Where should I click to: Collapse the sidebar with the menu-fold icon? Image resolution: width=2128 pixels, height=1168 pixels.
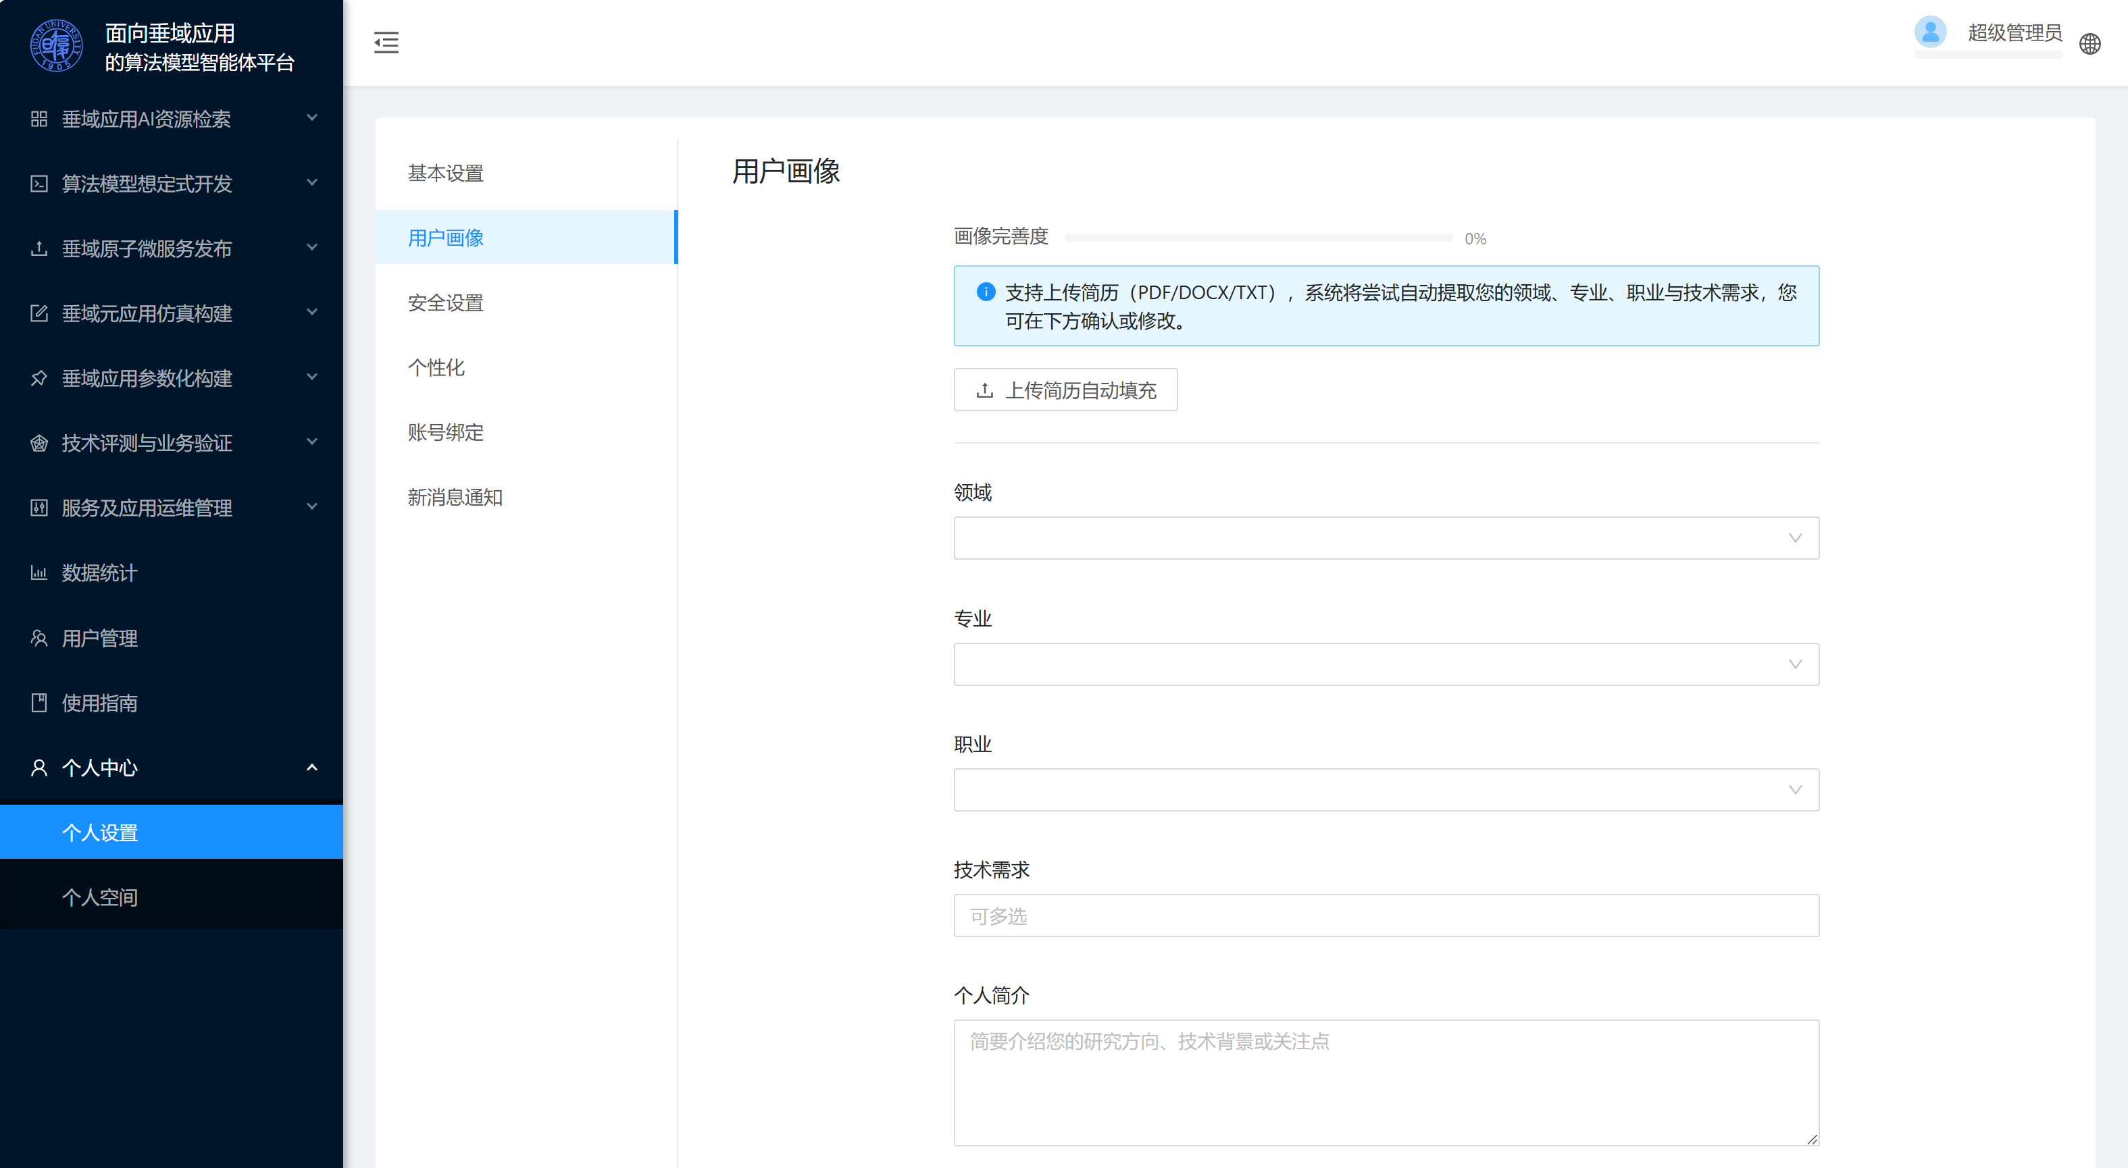coord(386,43)
